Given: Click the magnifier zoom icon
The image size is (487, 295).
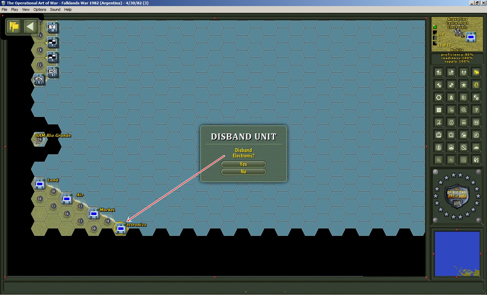Looking at the screenshot, I should (x=464, y=110).
